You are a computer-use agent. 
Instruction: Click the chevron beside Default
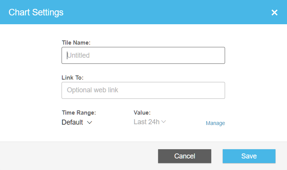point(89,122)
